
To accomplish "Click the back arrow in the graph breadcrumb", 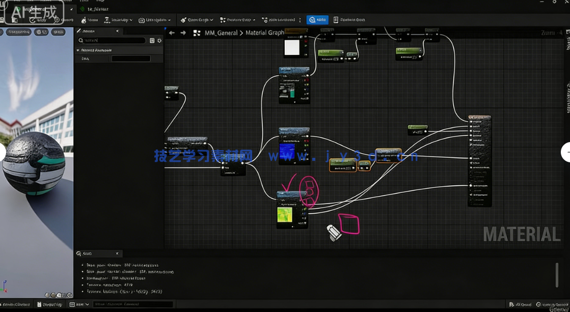I will [172, 33].
